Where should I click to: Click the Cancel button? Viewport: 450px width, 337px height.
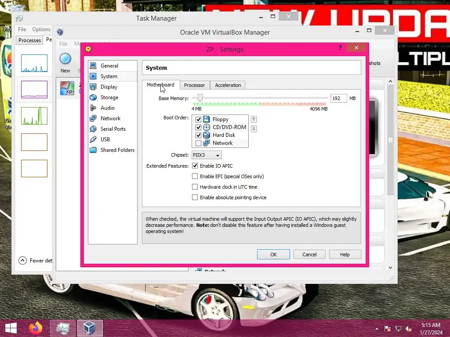[309, 255]
